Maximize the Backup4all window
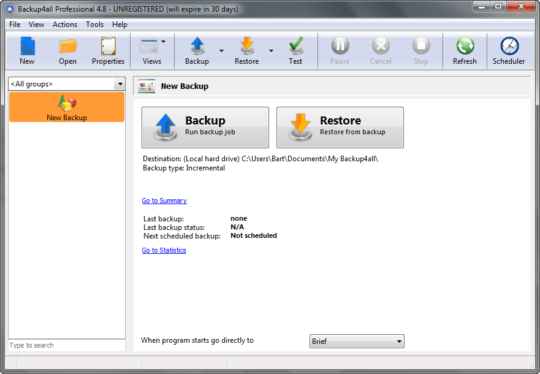Image resolution: width=540 pixels, height=374 pixels. click(x=498, y=7)
